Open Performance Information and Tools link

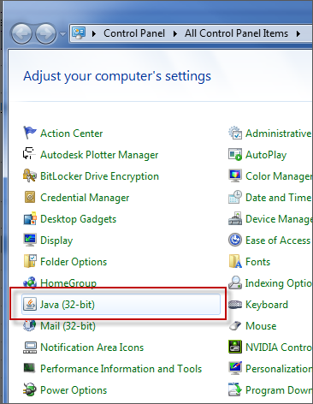[121, 369]
